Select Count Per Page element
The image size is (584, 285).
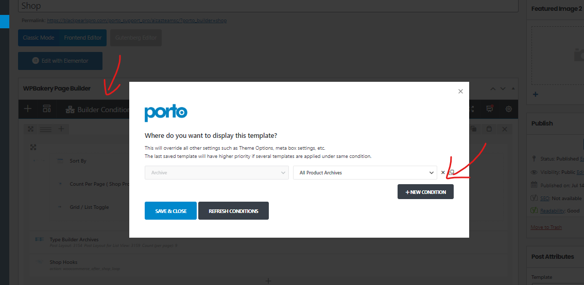pyautogui.click(x=99, y=184)
